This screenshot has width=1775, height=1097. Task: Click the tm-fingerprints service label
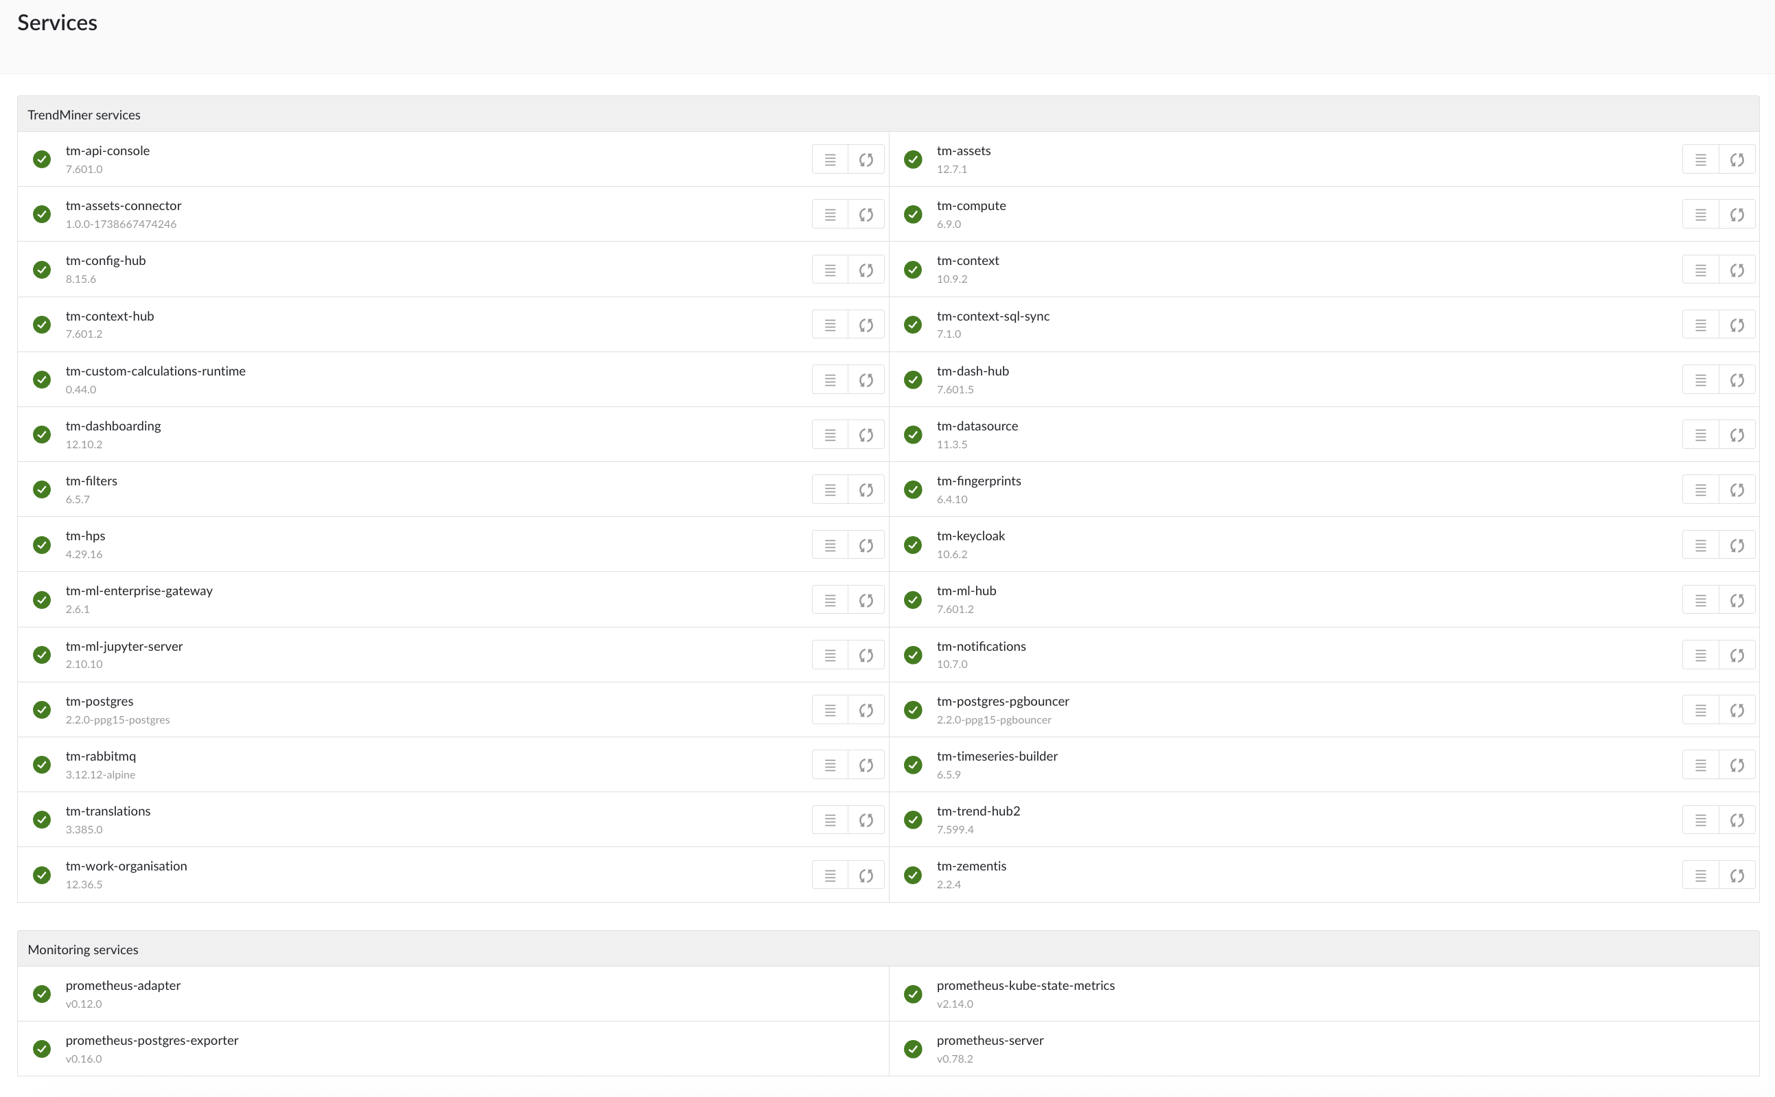979,481
